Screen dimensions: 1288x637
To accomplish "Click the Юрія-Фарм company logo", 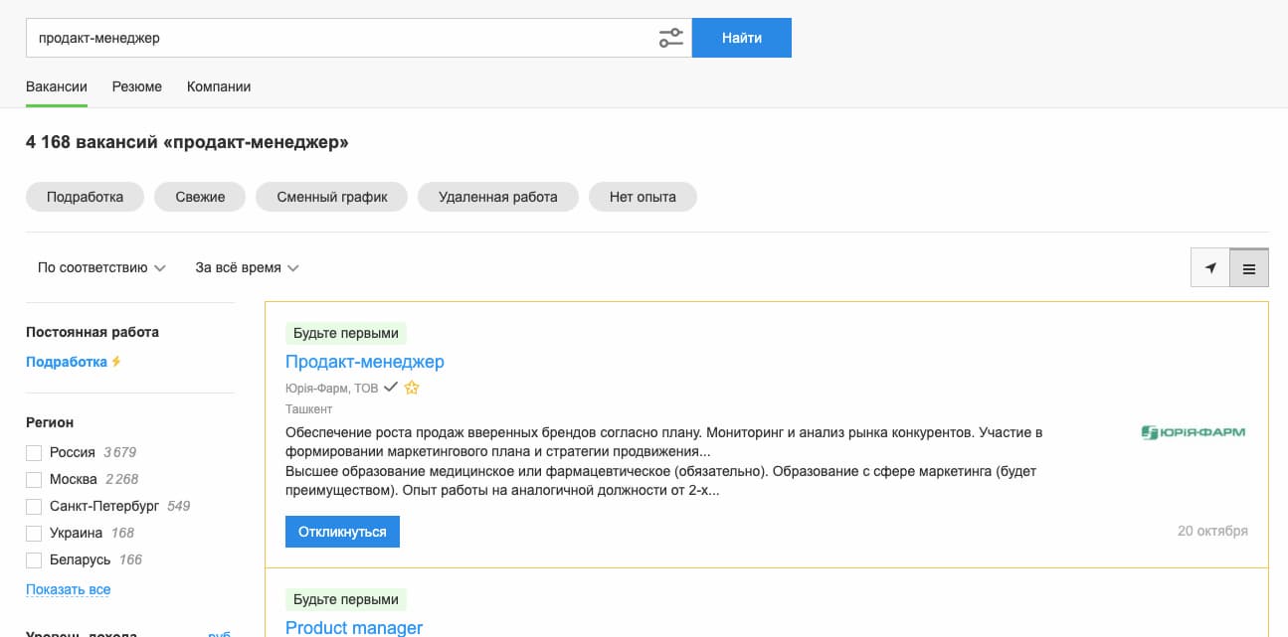I will tap(1195, 431).
